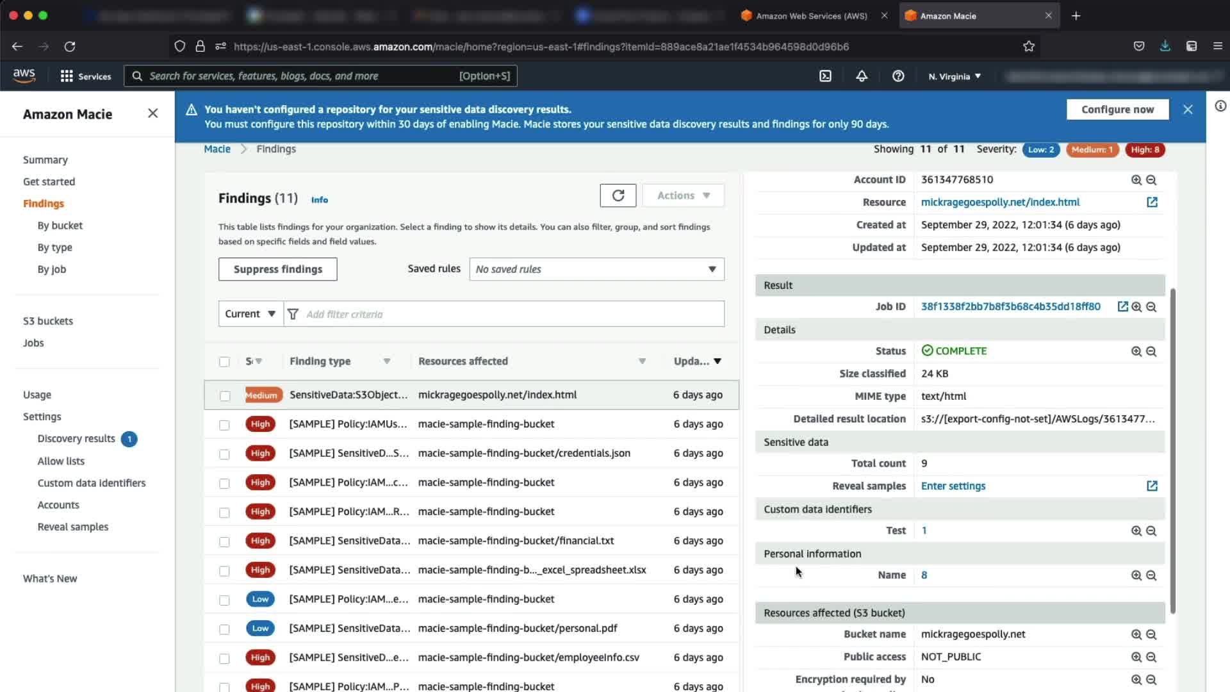Switch to Amazon Web Services browser tab

click(x=810, y=16)
